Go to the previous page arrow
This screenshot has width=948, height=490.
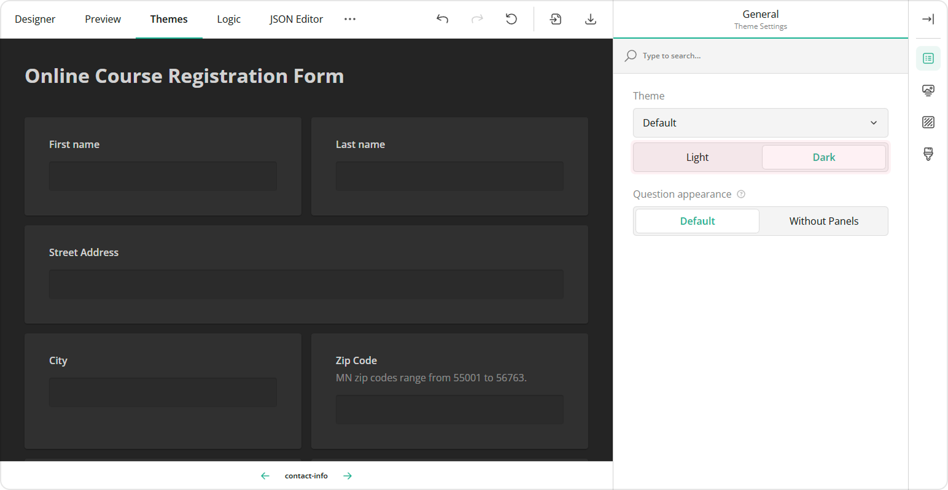click(265, 476)
